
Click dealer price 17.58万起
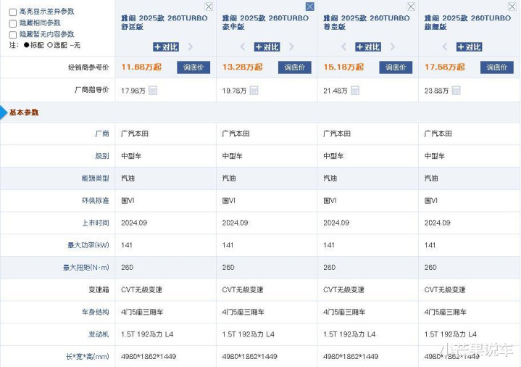point(445,67)
